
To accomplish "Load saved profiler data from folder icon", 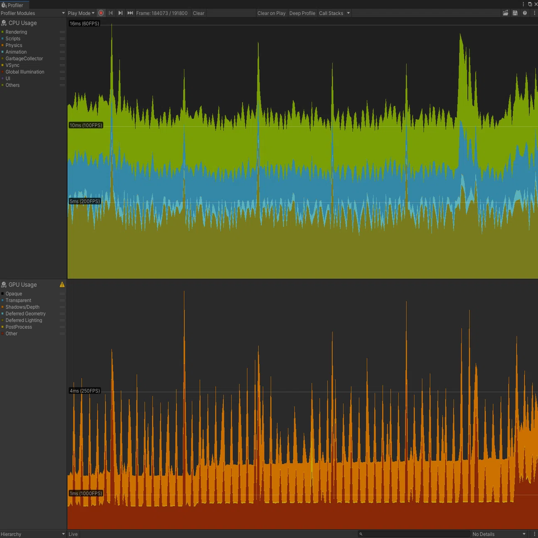I will coord(506,13).
